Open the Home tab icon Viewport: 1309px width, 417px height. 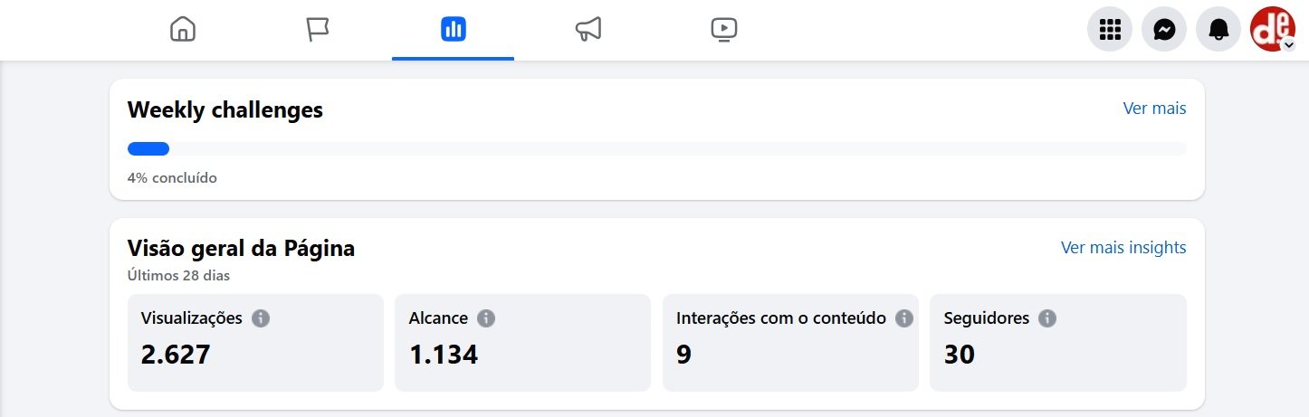point(183,30)
